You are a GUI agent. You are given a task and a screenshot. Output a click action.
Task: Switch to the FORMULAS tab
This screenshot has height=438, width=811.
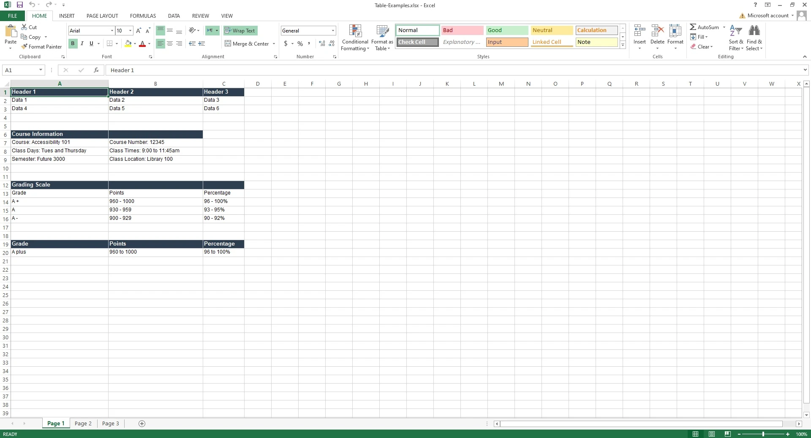[143, 16]
